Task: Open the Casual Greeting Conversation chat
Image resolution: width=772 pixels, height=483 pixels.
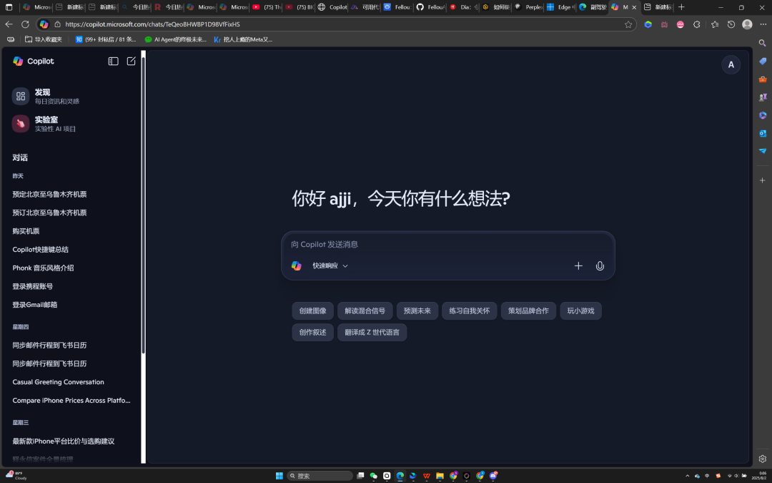Action: 58,381
